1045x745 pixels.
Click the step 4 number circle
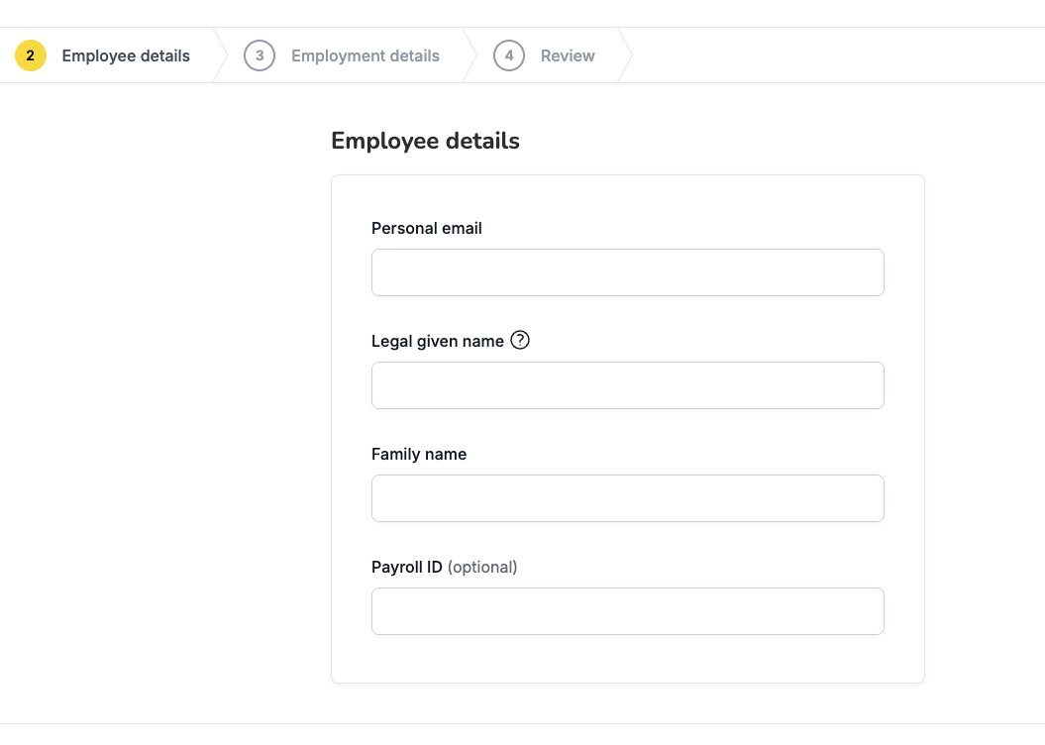point(509,55)
